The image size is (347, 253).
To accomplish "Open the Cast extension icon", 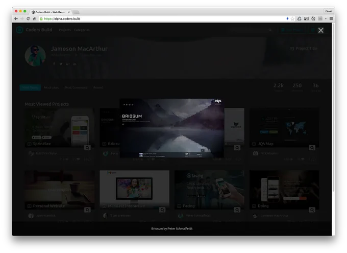I will (x=306, y=19).
